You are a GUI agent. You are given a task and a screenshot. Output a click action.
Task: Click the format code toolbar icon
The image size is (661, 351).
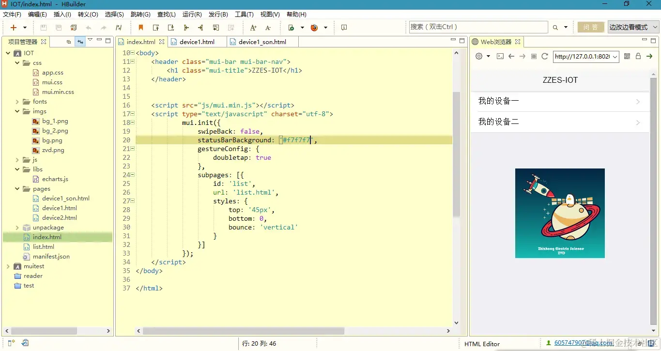(x=120, y=28)
